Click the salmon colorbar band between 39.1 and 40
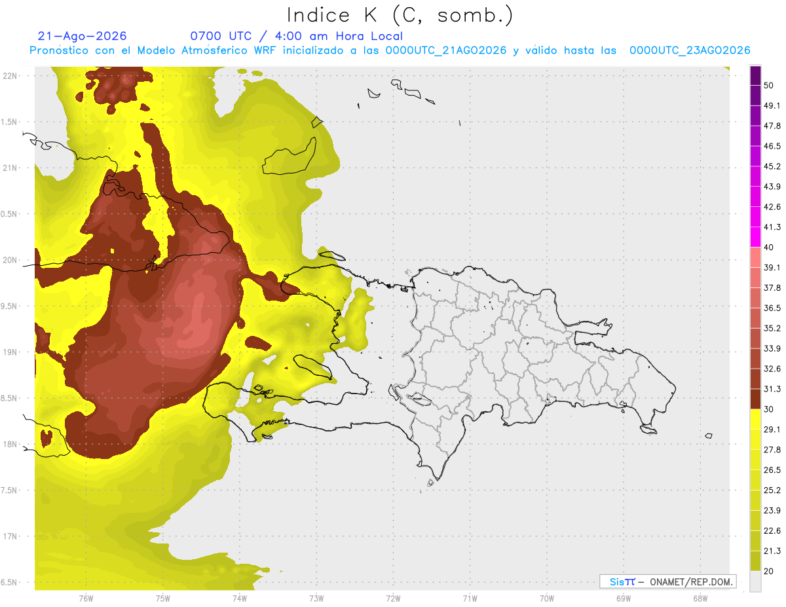This screenshot has height=607, width=786. [755, 257]
